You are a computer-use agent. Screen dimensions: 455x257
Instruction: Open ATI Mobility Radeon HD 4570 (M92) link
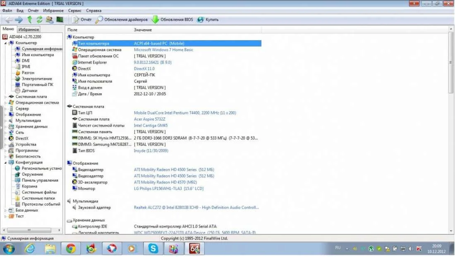coord(165,182)
